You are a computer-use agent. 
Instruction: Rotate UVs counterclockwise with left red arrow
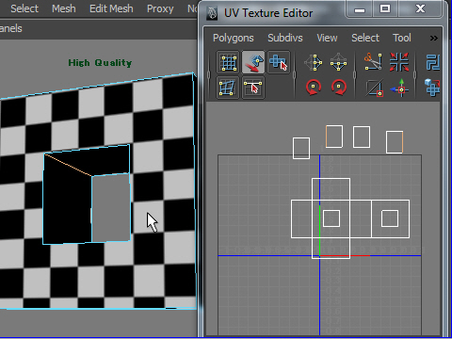pos(314,88)
